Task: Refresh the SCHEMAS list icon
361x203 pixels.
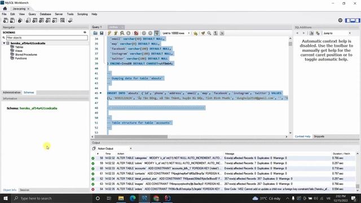Action: point(85,33)
